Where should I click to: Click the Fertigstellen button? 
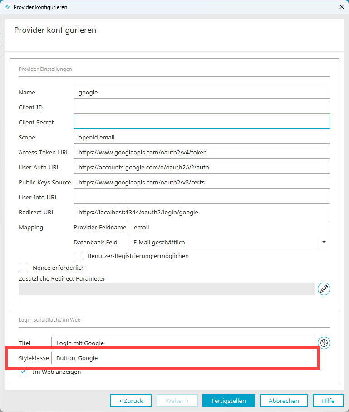[228, 401]
